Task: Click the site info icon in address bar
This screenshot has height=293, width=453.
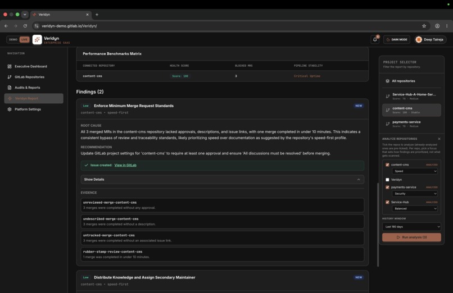Action: [x=37, y=26]
